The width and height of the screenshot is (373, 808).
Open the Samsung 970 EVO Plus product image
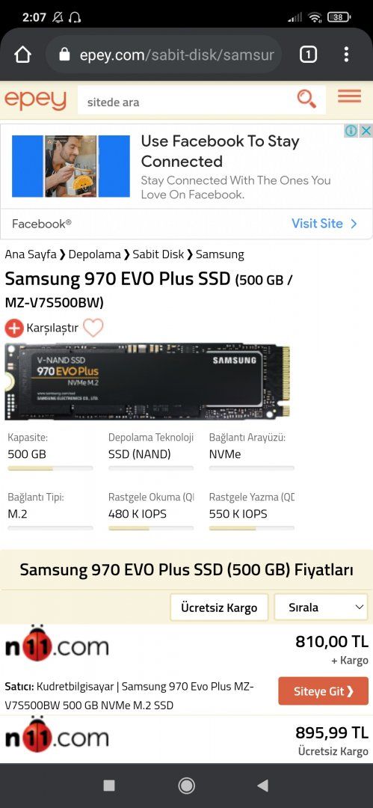click(147, 382)
